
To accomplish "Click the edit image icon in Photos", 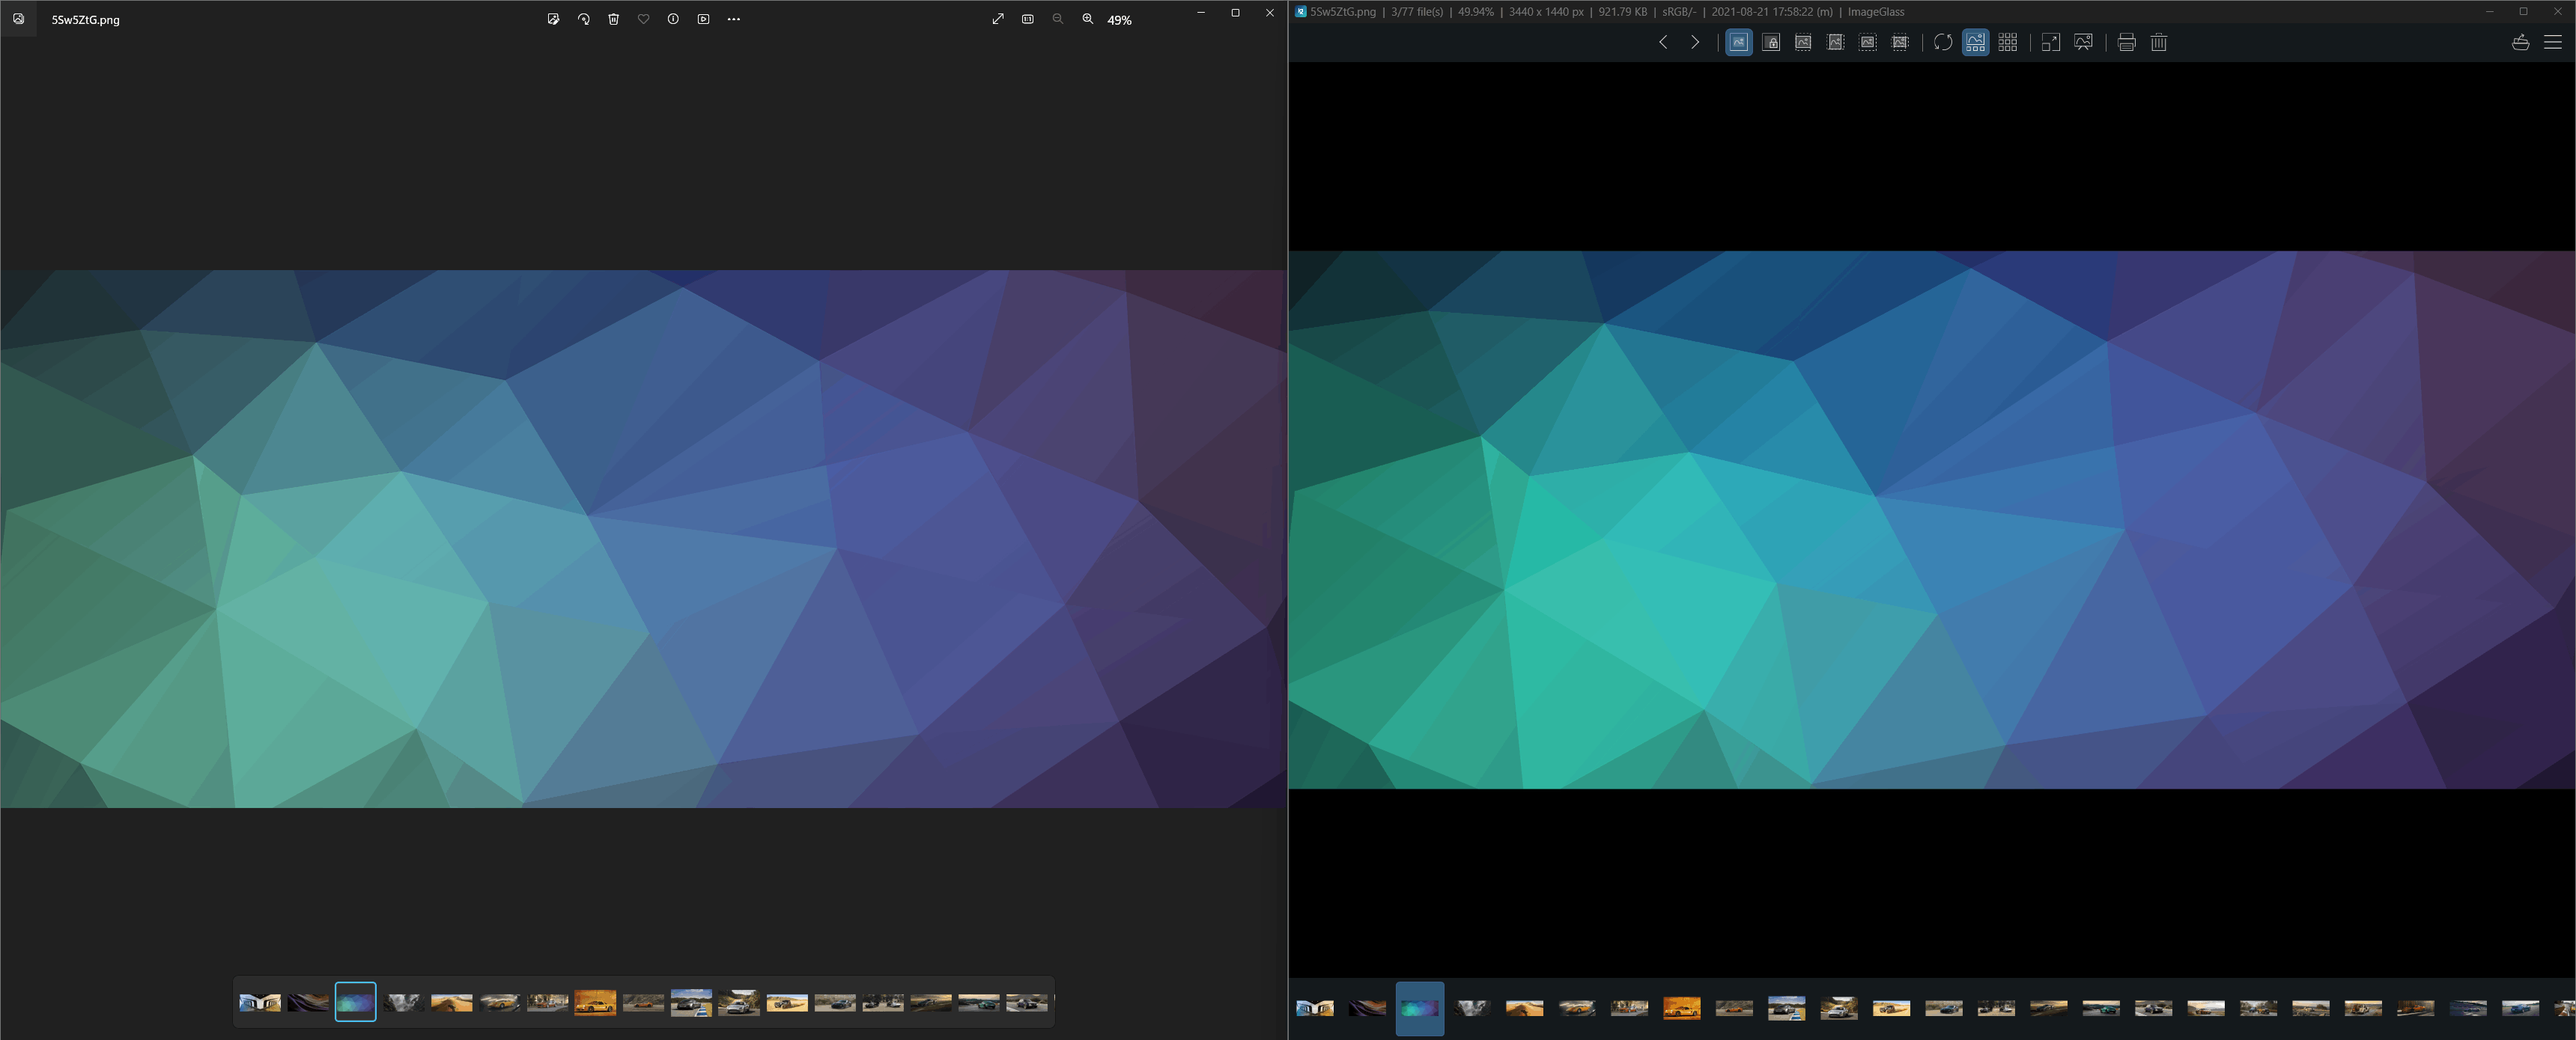I will coord(553,19).
